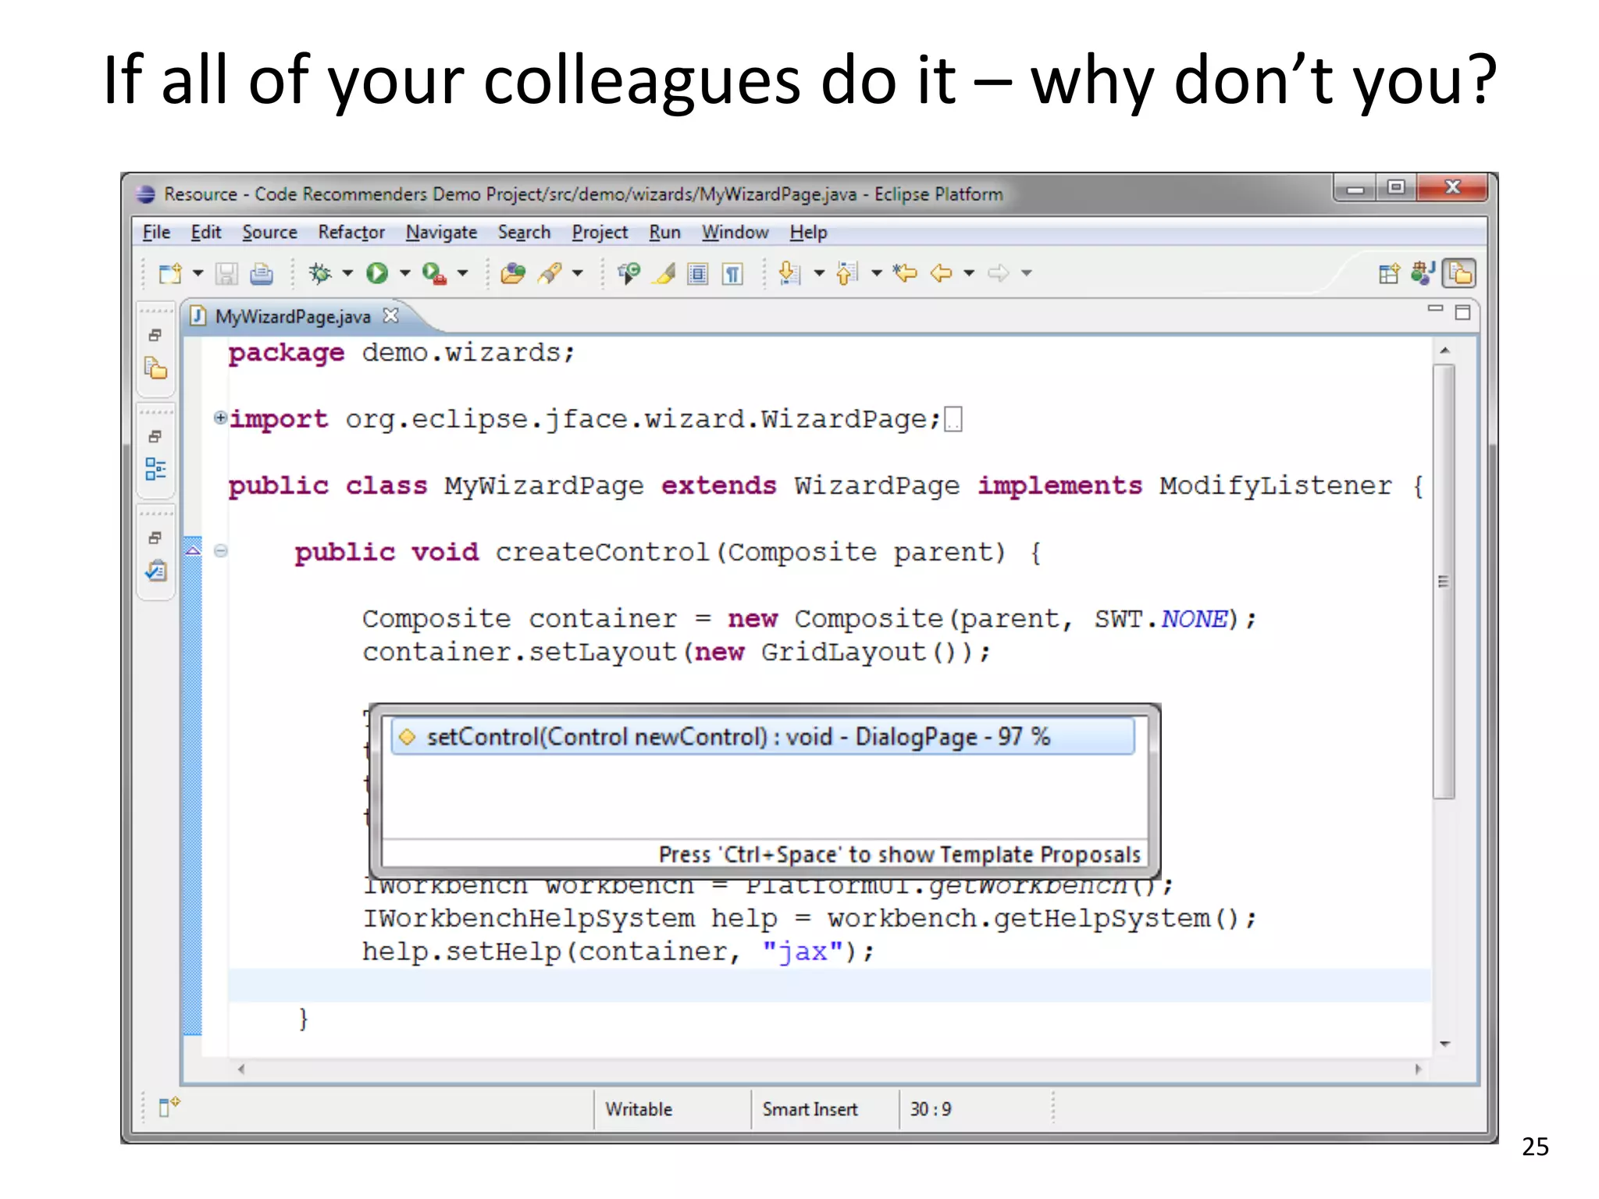
Task: Restore the view stack above the Tasks icon
Action: pos(155,537)
